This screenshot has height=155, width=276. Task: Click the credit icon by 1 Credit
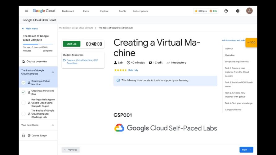coord(150,63)
